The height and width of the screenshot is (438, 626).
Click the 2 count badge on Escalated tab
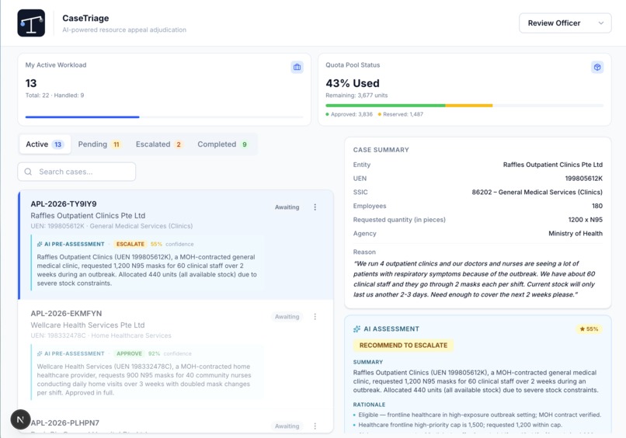179,144
